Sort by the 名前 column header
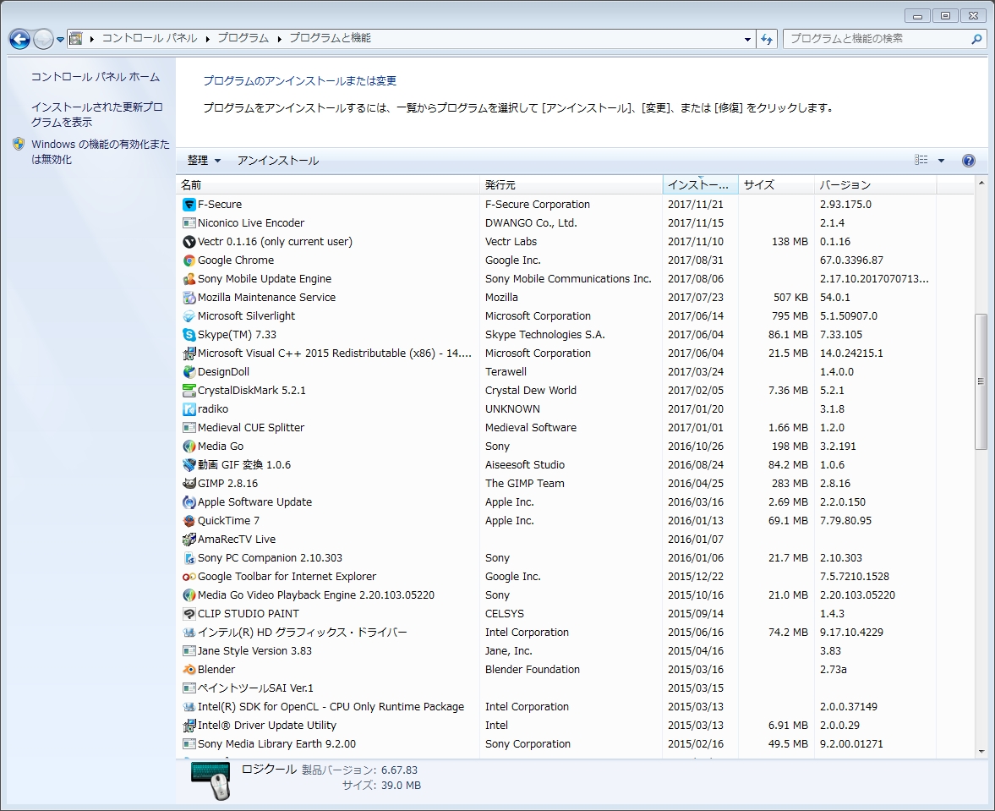This screenshot has width=995, height=811. pos(191,185)
